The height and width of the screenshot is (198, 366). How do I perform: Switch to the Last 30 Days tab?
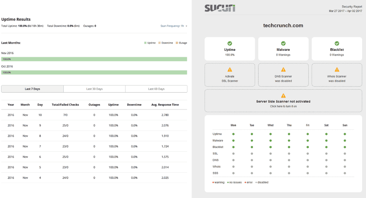click(94, 89)
